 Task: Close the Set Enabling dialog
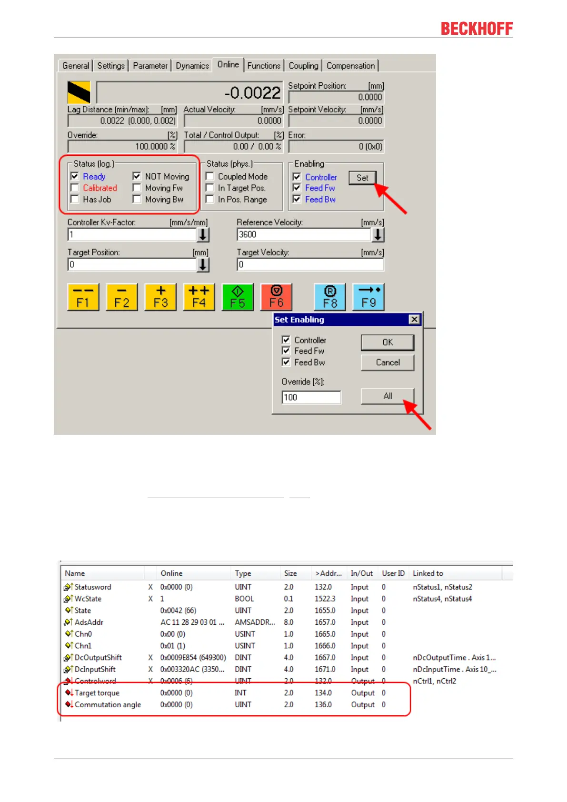coord(415,319)
